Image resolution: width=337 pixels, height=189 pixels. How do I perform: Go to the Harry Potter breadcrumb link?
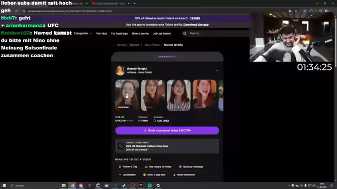tap(152, 45)
